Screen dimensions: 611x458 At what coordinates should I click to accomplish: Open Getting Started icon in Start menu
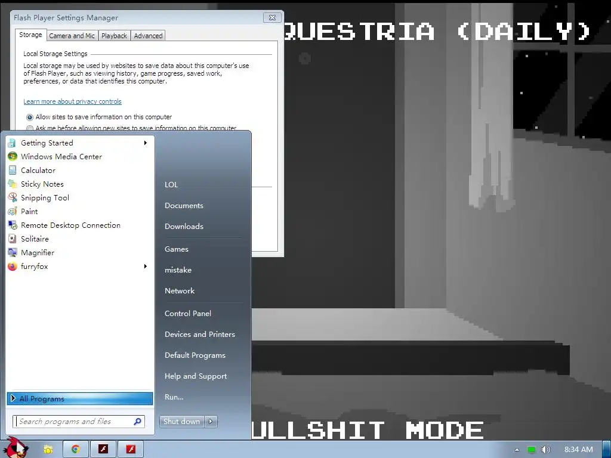point(12,143)
